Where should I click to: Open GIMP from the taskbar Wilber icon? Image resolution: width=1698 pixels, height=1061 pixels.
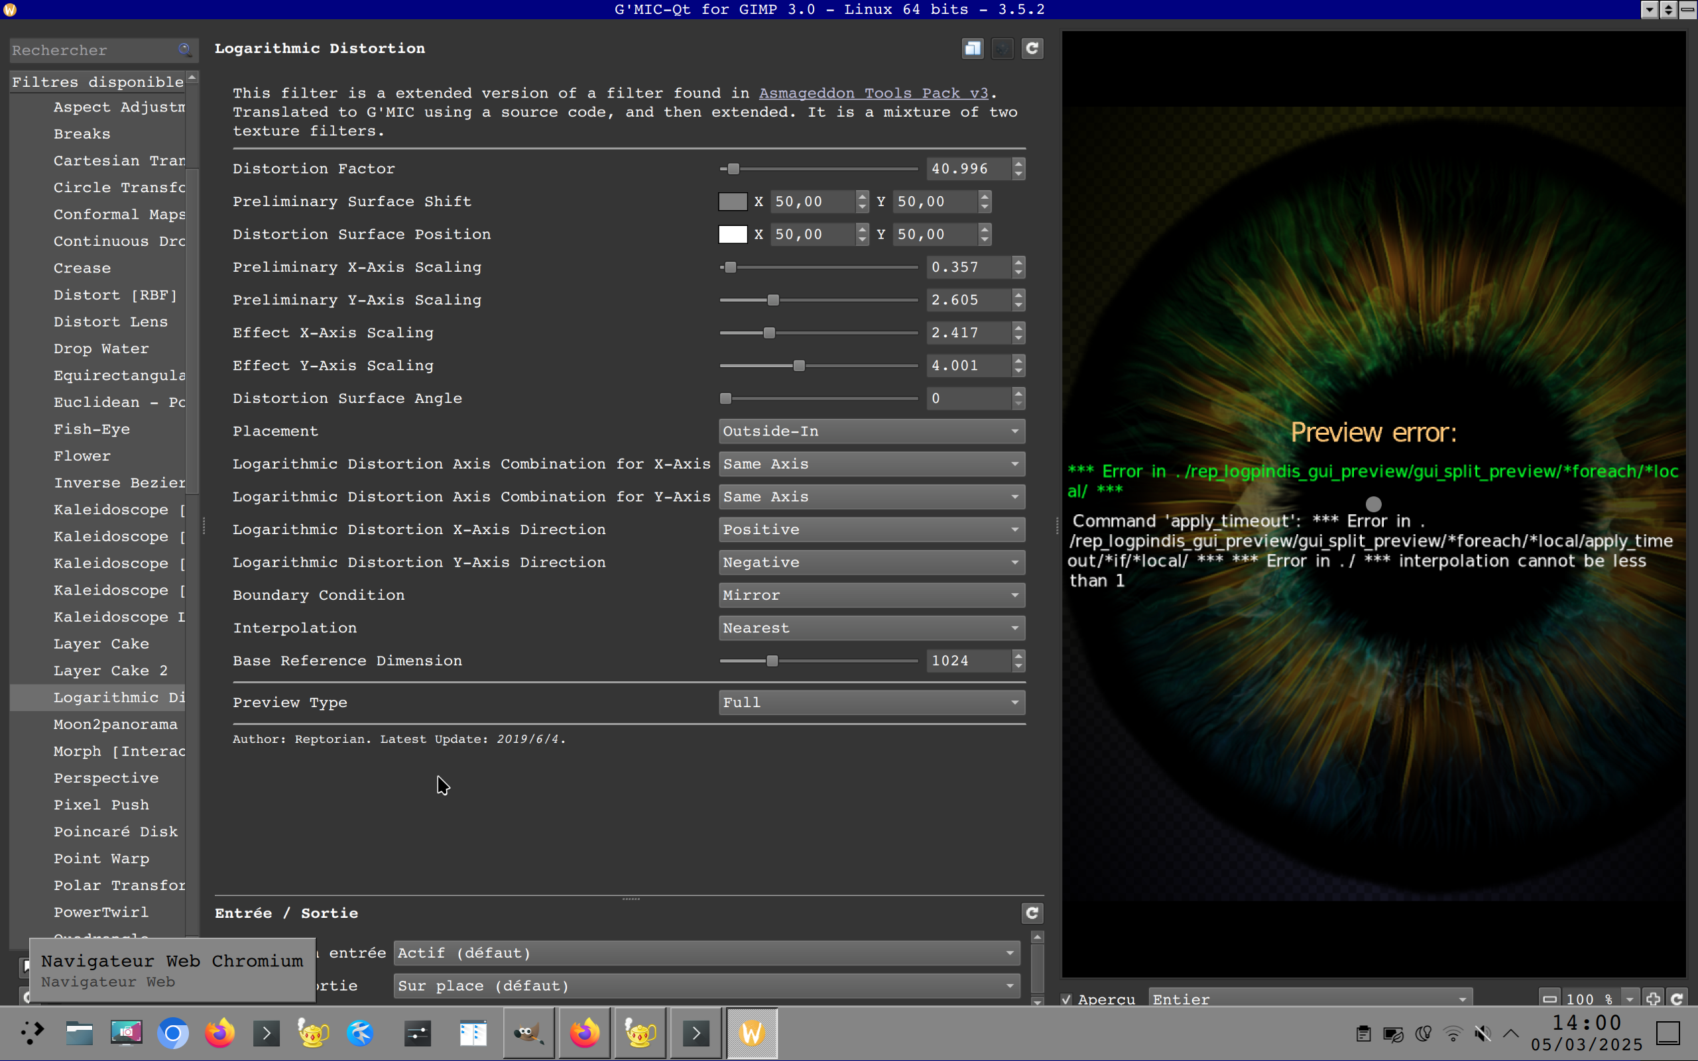pos(528,1033)
